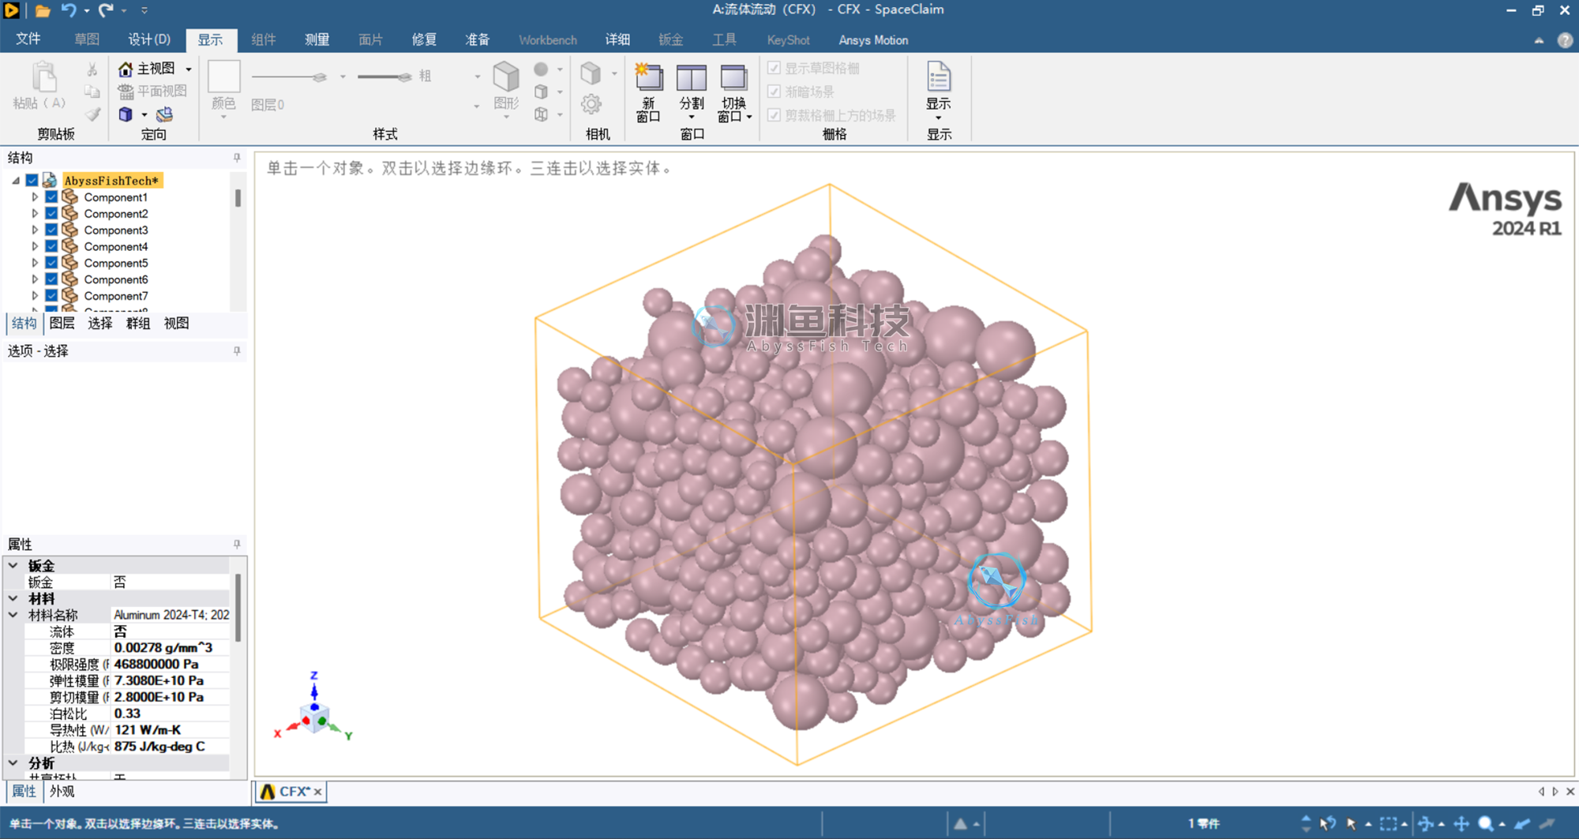The width and height of the screenshot is (1579, 839).
Task: Toggle the Component3 visibility checkbox
Action: point(51,230)
